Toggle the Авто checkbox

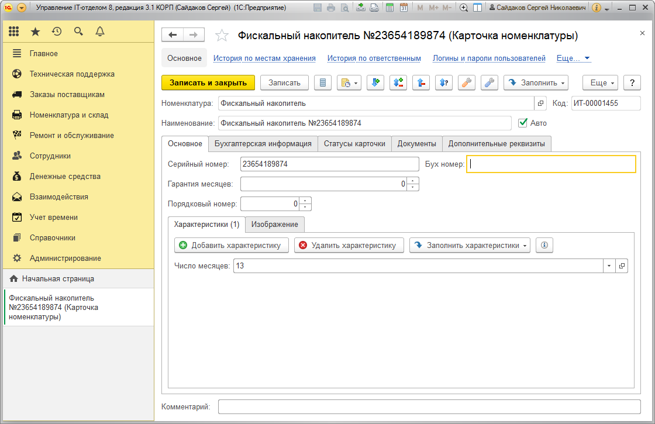(523, 123)
